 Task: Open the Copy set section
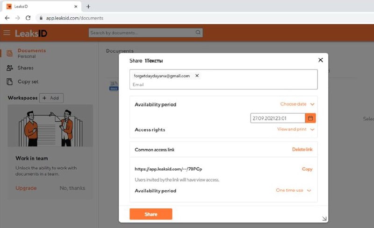(x=28, y=82)
